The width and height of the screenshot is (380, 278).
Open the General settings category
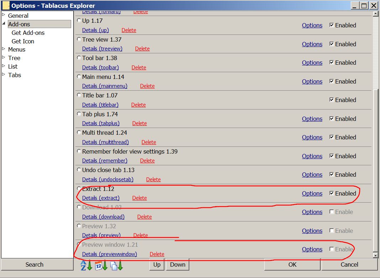tap(18, 16)
